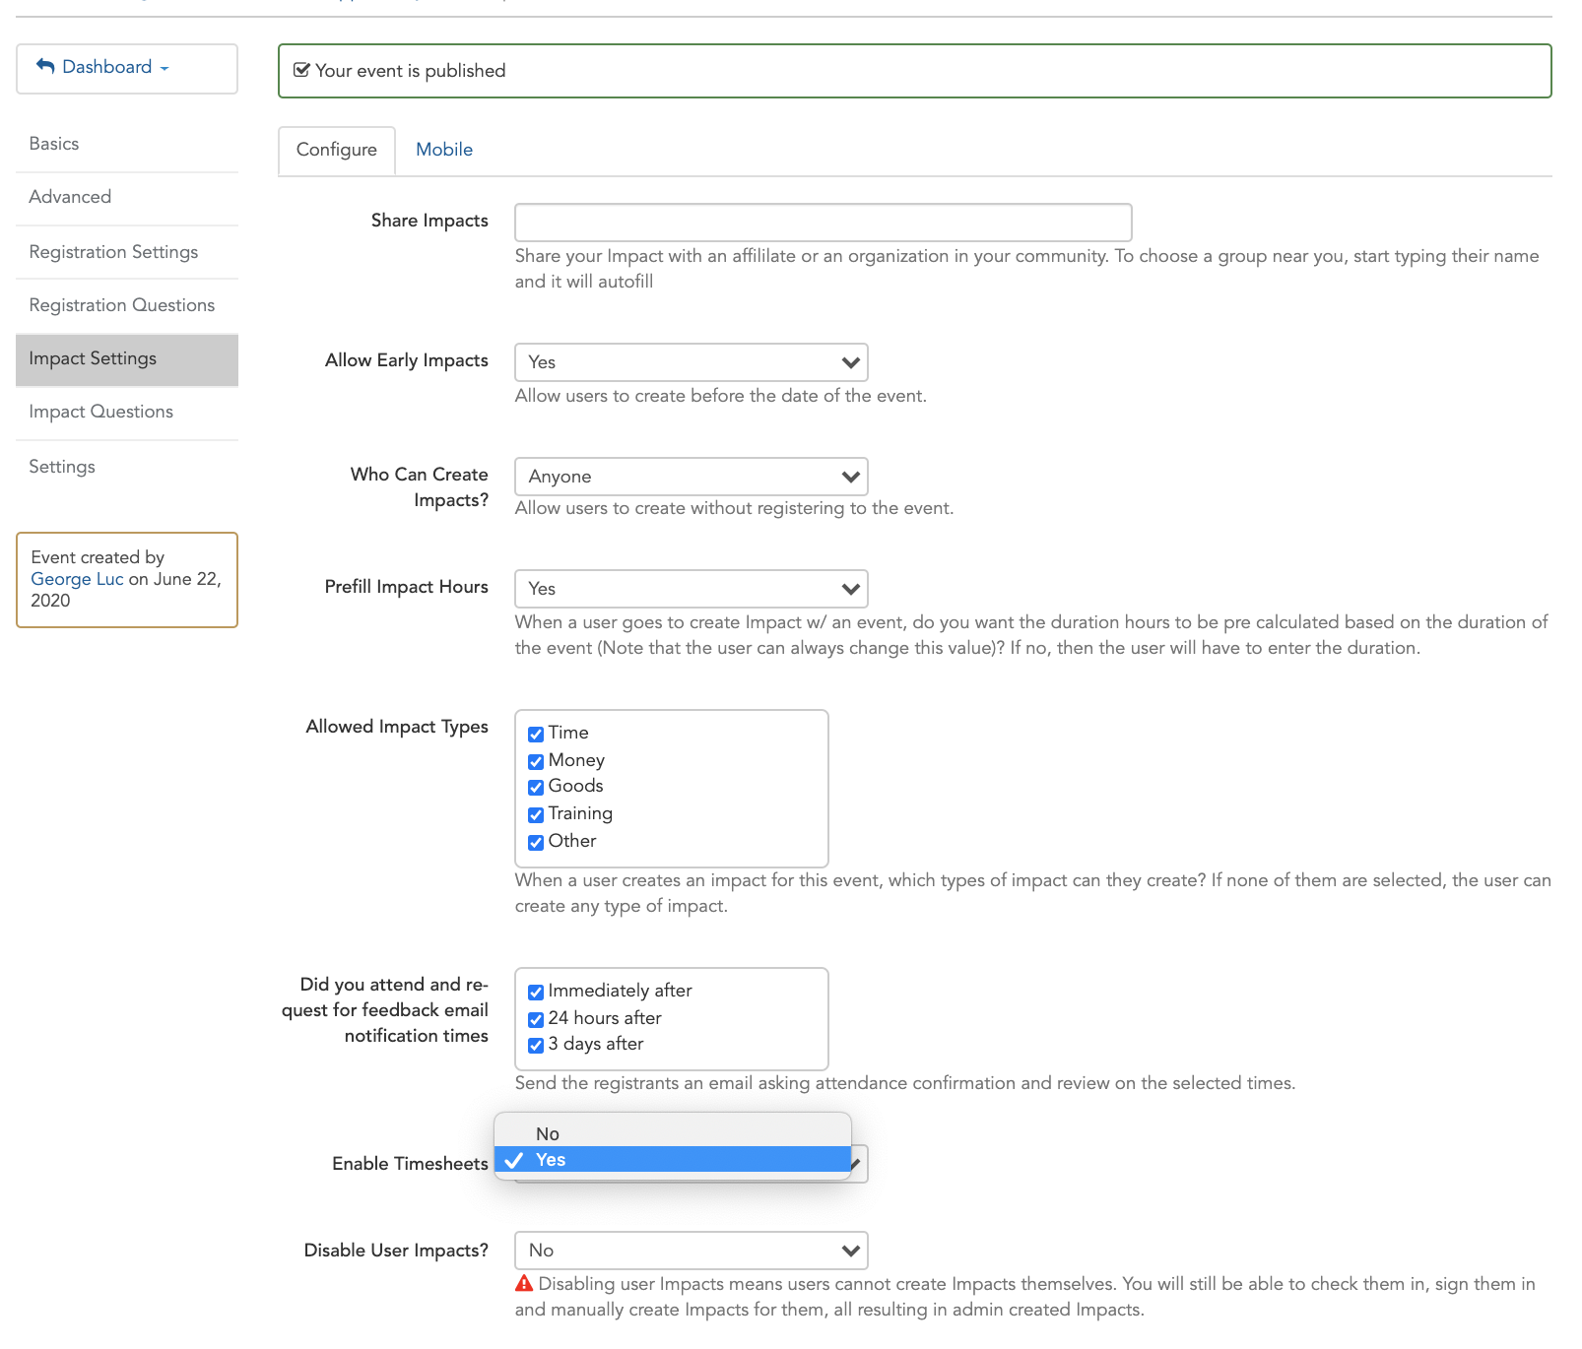Open the Dashboard dropdown caret
Screen dimensions: 1582x1349
point(165,68)
